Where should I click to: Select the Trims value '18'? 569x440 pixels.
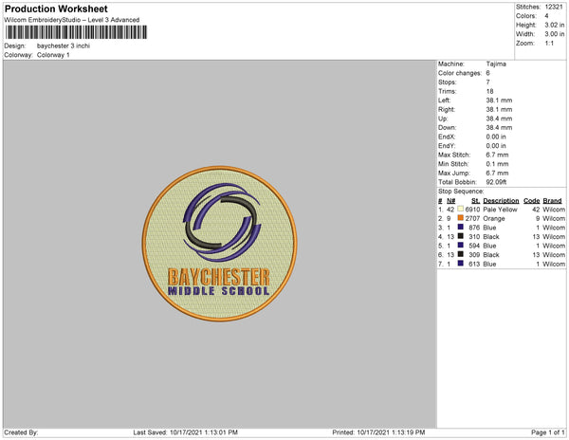coord(489,91)
